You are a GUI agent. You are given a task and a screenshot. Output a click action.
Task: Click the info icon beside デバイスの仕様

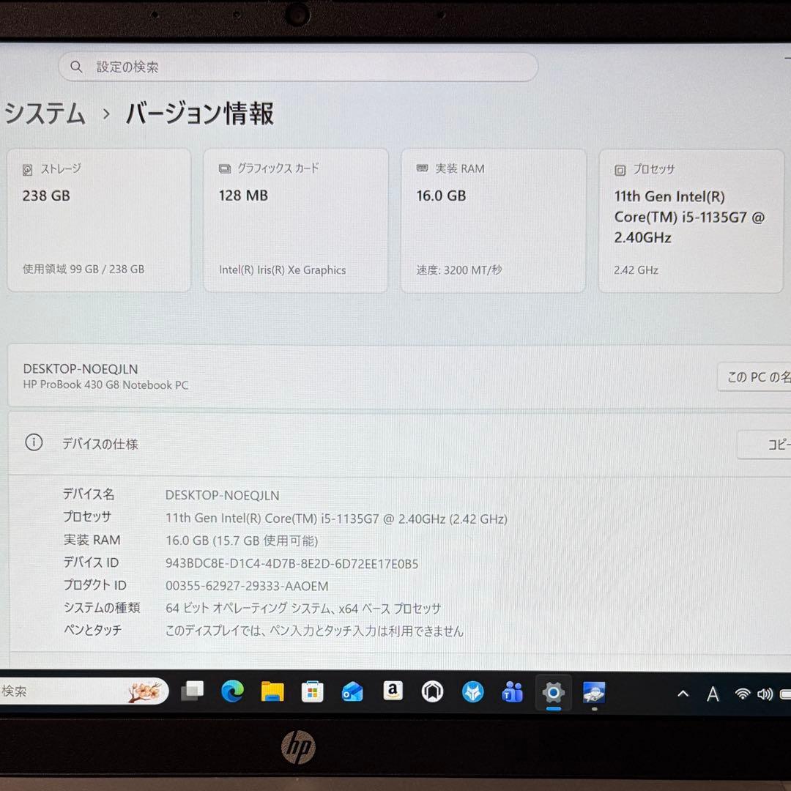point(34,443)
